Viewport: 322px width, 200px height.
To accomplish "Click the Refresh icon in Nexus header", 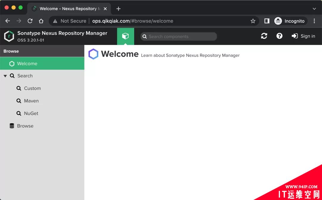I will tap(264, 36).
